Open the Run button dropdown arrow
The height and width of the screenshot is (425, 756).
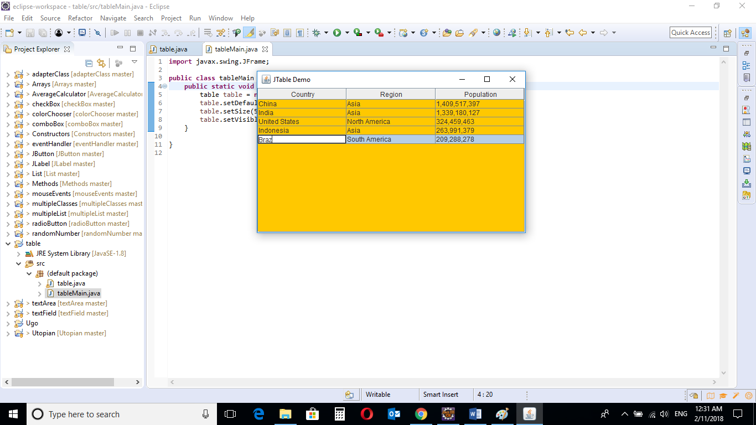347,33
